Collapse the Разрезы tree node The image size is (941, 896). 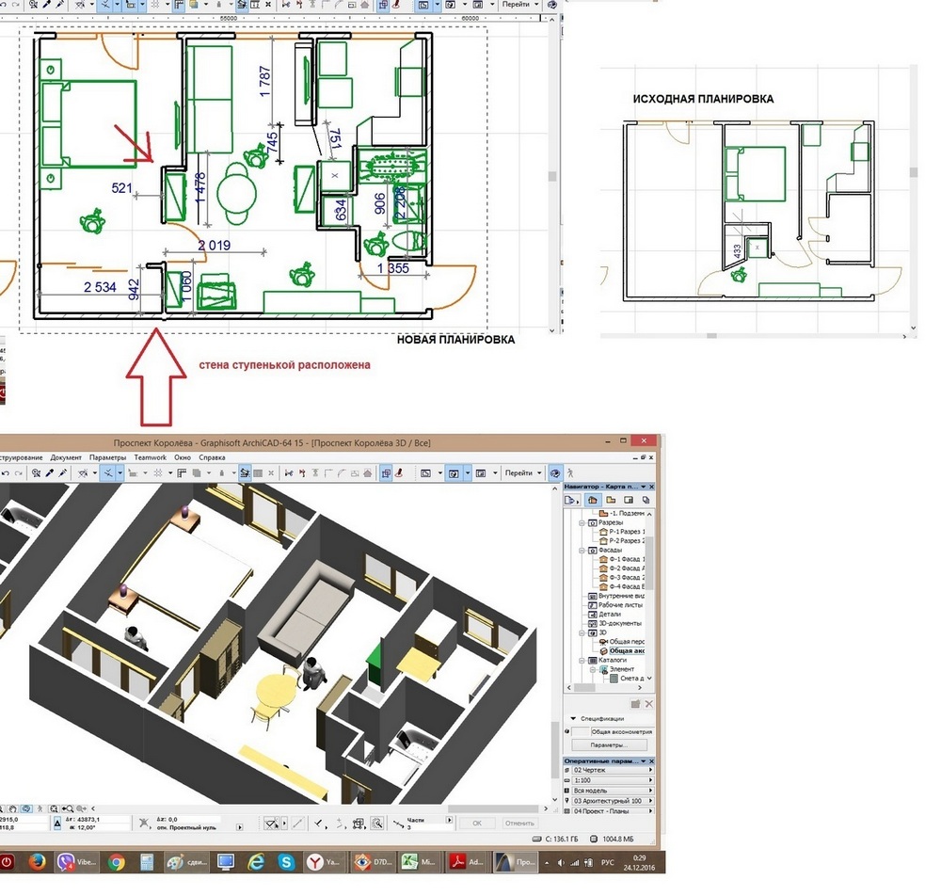click(582, 522)
